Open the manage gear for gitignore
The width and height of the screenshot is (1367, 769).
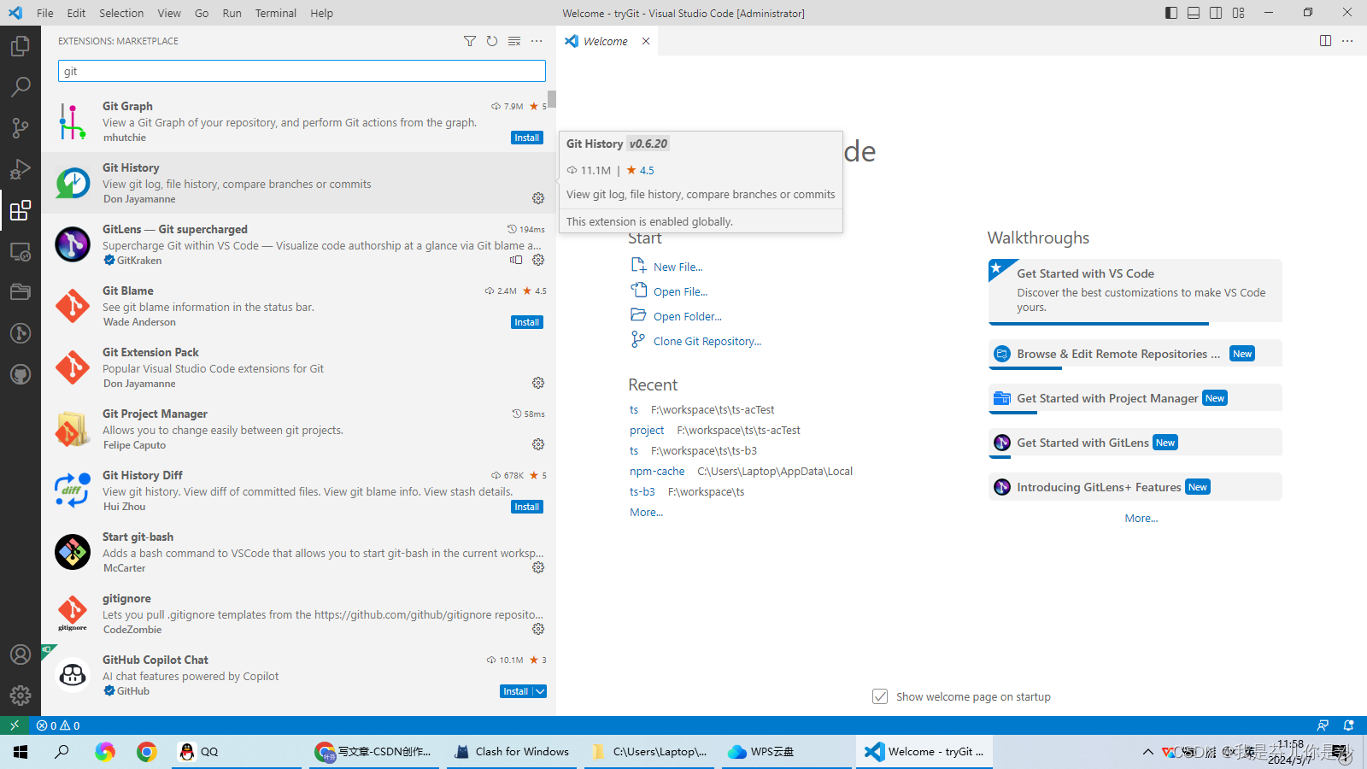click(x=538, y=629)
